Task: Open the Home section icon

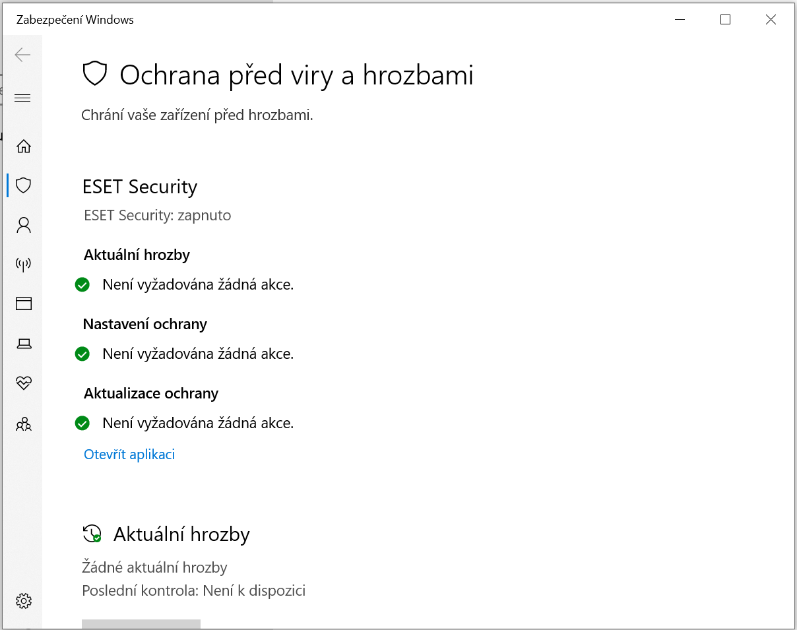Action: [24, 146]
